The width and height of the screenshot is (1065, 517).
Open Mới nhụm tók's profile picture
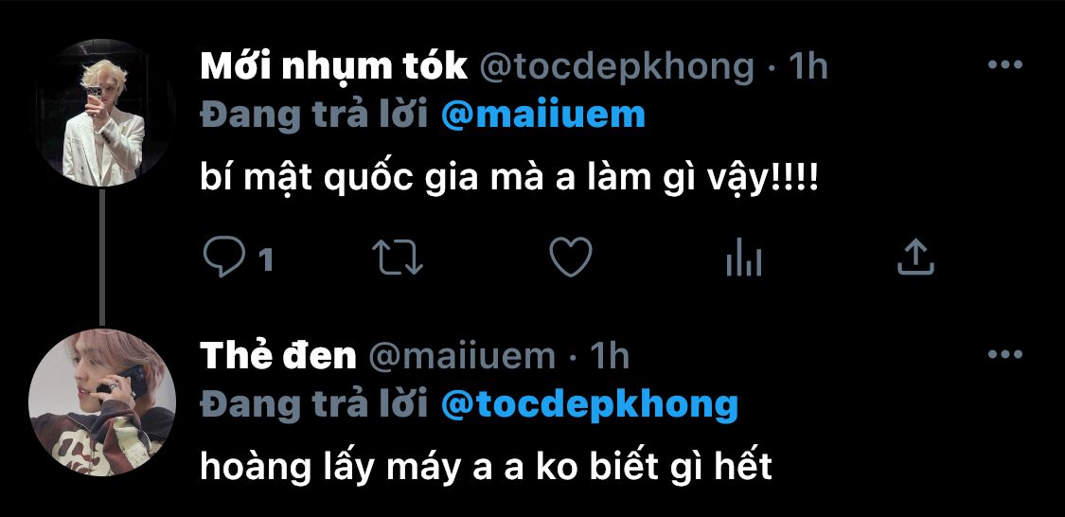(x=102, y=113)
